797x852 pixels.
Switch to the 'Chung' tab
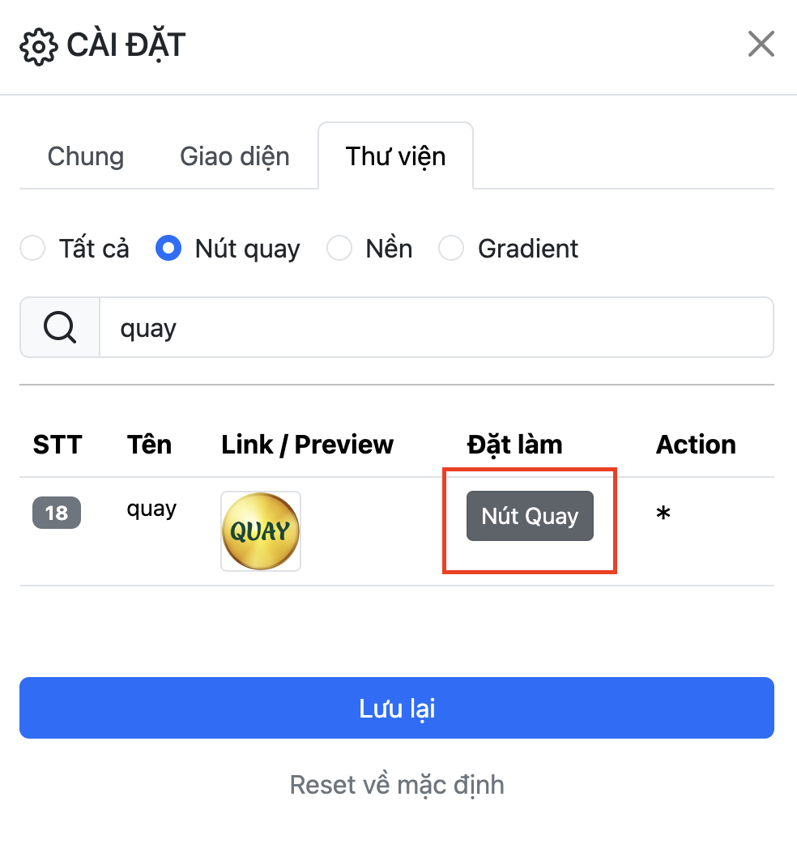tap(85, 156)
